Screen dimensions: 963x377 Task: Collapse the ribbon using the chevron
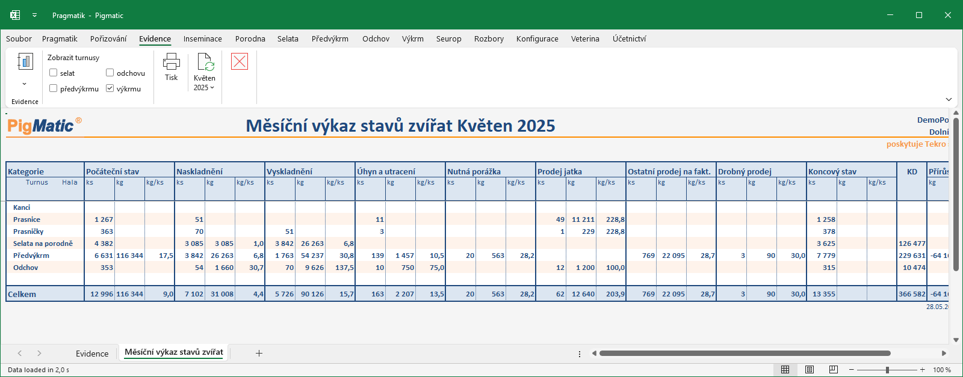(949, 99)
